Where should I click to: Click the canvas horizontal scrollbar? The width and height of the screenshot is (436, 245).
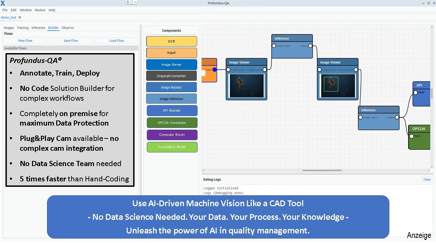322,170
